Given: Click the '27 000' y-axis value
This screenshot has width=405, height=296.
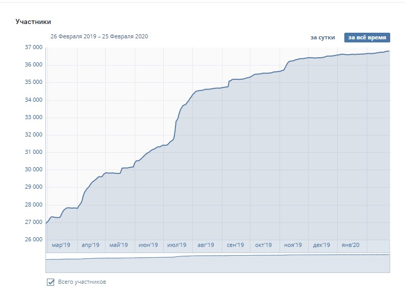Looking at the screenshot, I should click(34, 222).
